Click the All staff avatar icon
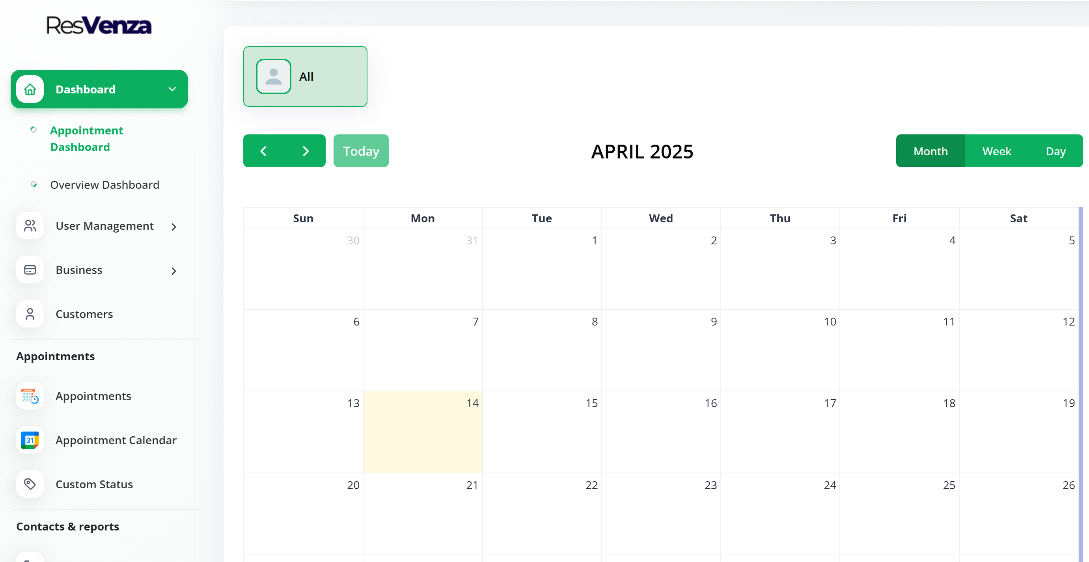Screen dimensions: 1089x562 273,76
